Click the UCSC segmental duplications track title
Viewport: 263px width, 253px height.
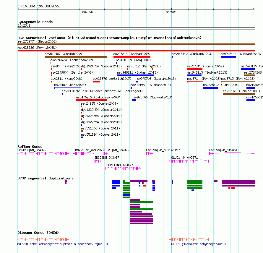tap(46, 178)
